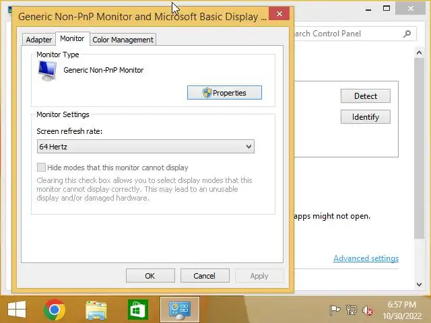Click the Control Panel vertical scrollbar thumb
431x323 pixels.
coord(419,148)
